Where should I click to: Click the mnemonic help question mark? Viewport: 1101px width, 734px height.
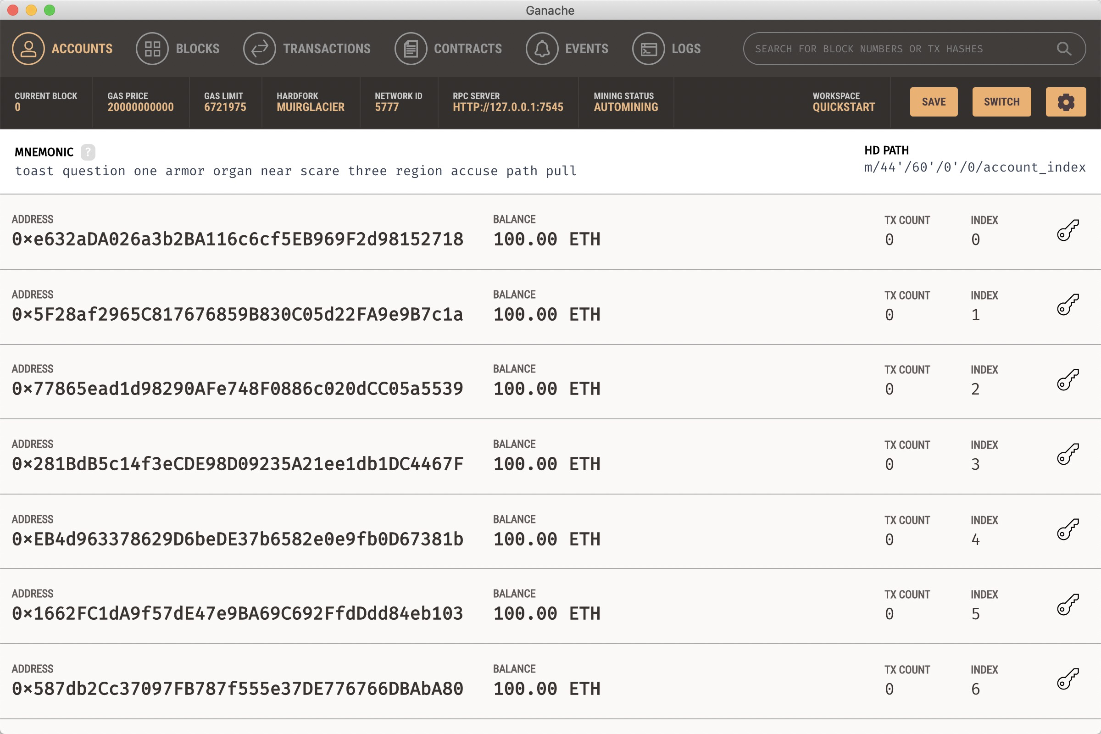[88, 152]
